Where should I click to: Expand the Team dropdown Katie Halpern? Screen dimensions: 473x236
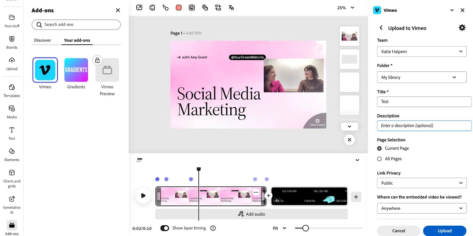click(422, 51)
